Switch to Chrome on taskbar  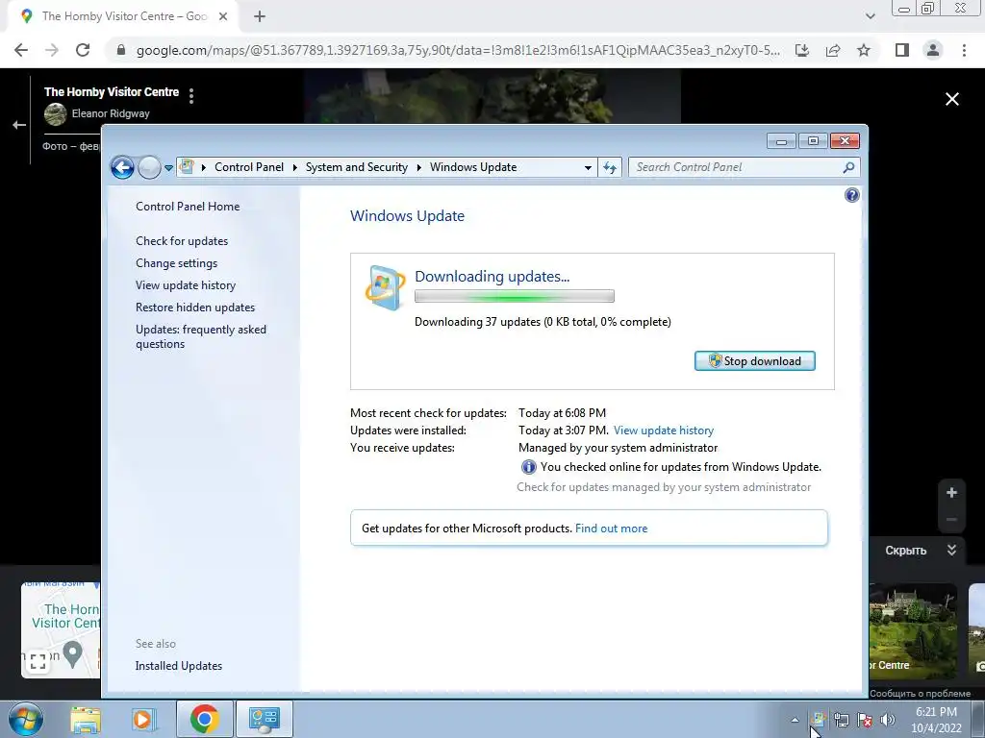point(204,719)
